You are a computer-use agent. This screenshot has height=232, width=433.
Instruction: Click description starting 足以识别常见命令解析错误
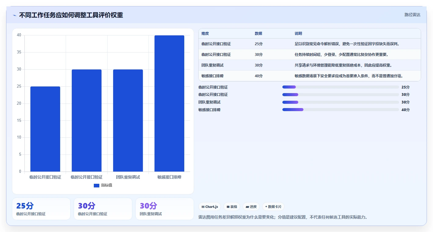347,44
